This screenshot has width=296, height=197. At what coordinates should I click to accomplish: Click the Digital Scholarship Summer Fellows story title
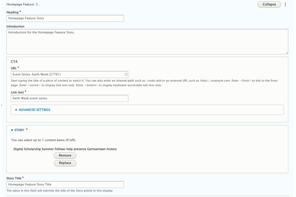pyautogui.click(x=65, y=149)
